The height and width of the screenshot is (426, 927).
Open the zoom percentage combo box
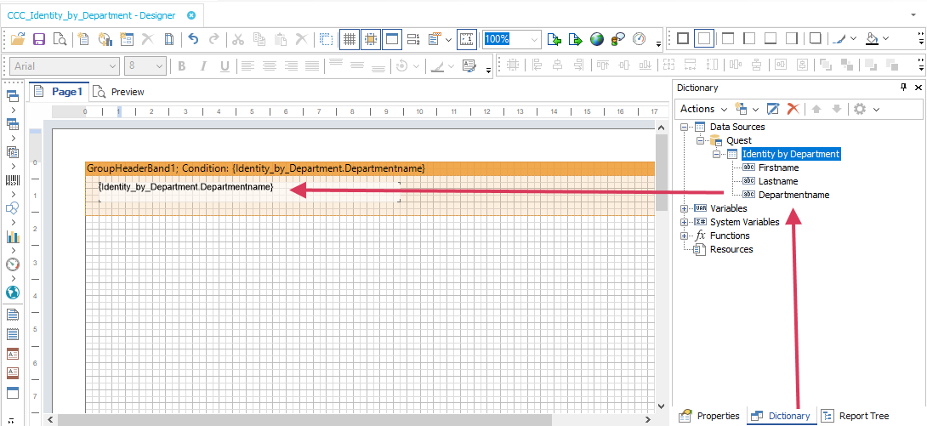pos(511,40)
